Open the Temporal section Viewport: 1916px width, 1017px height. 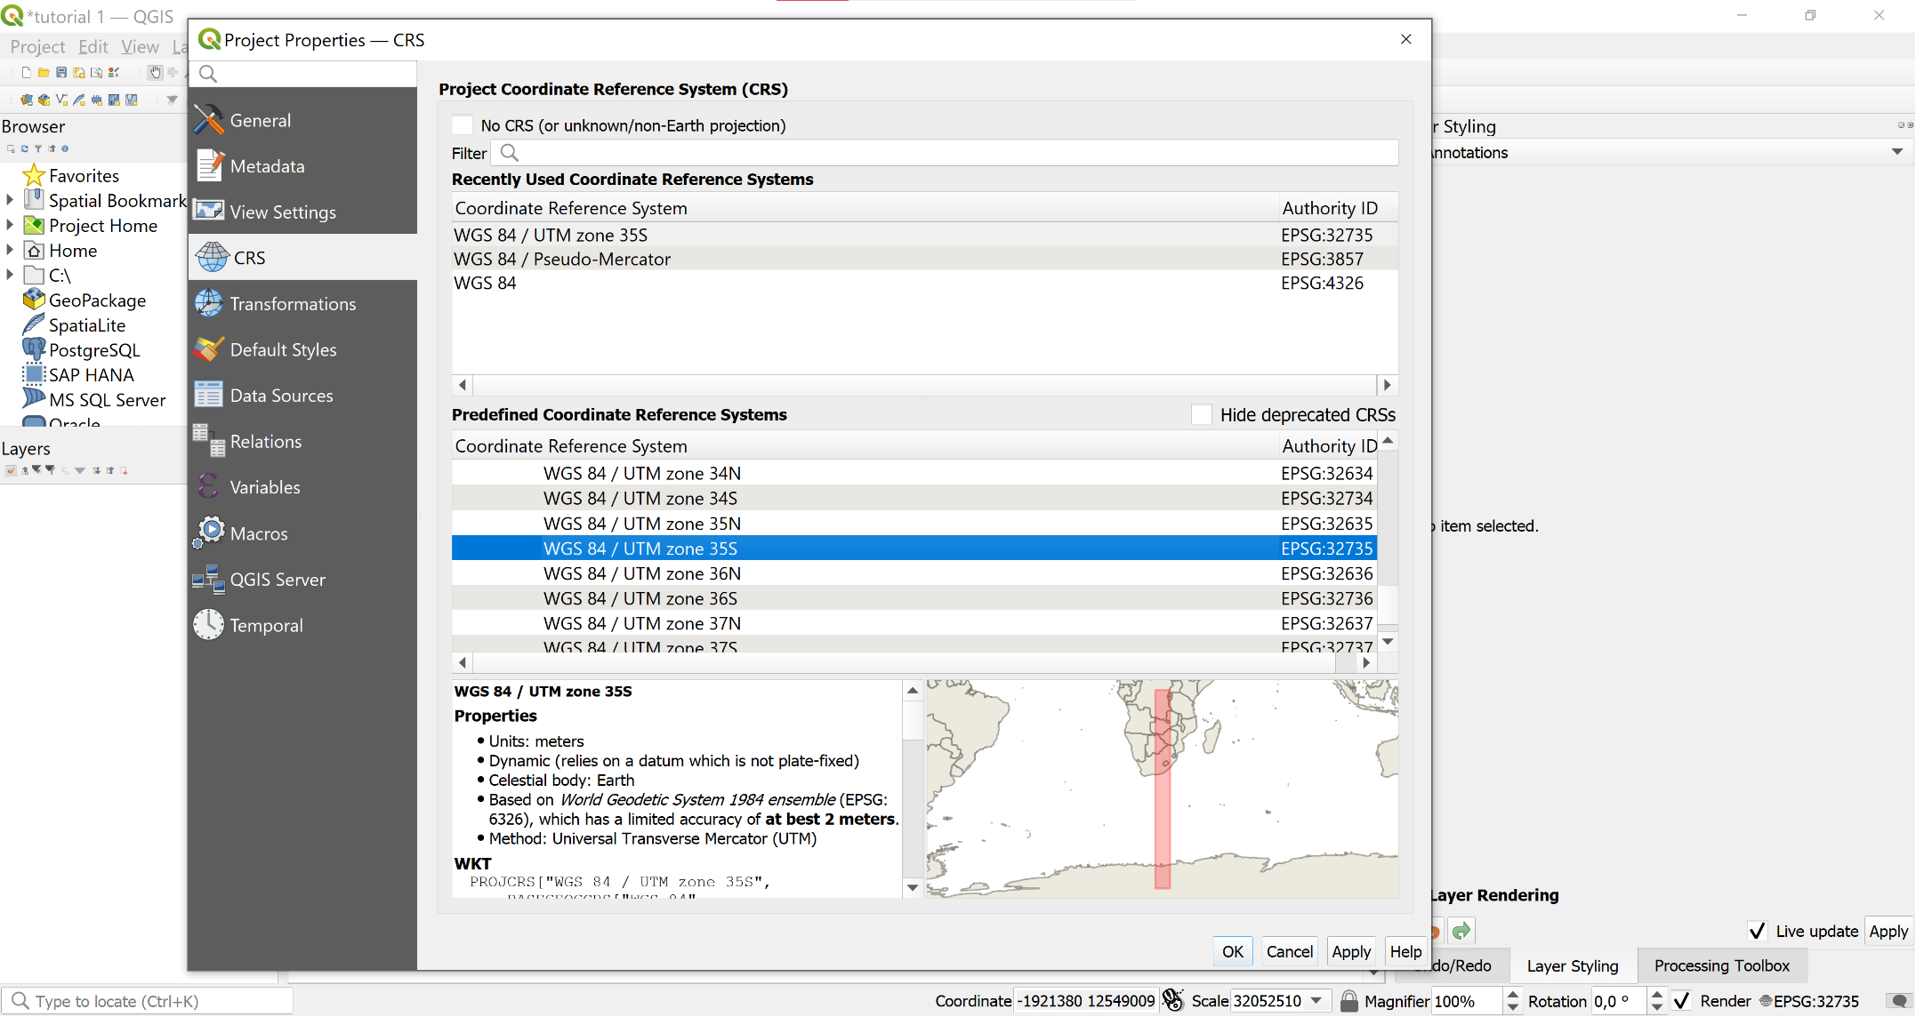click(302, 625)
